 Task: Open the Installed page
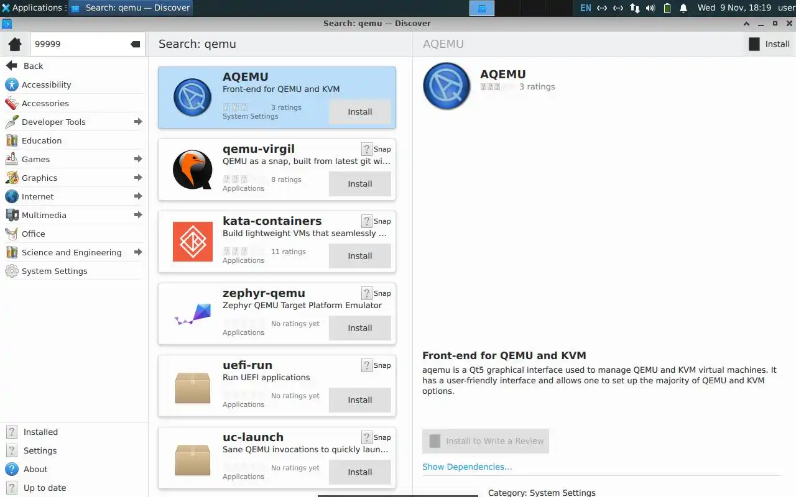tap(74, 432)
